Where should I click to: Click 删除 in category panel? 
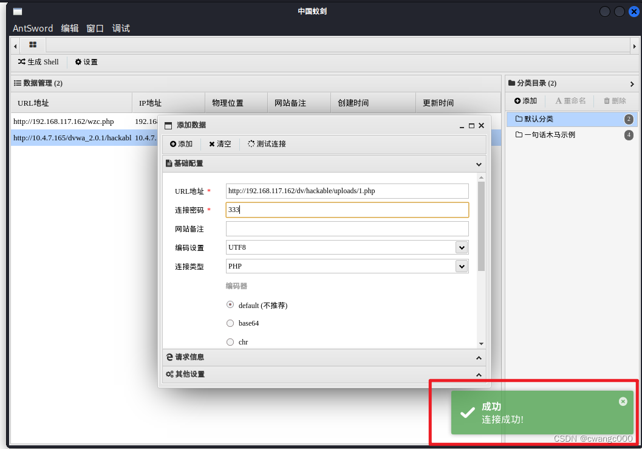[615, 101]
